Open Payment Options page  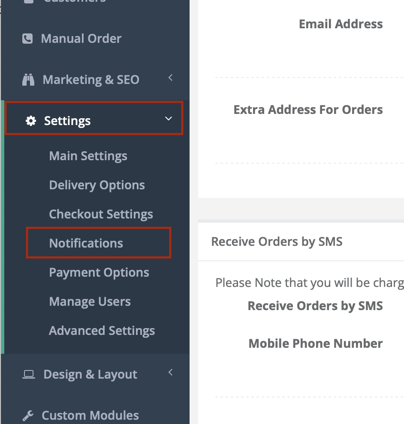[99, 272]
